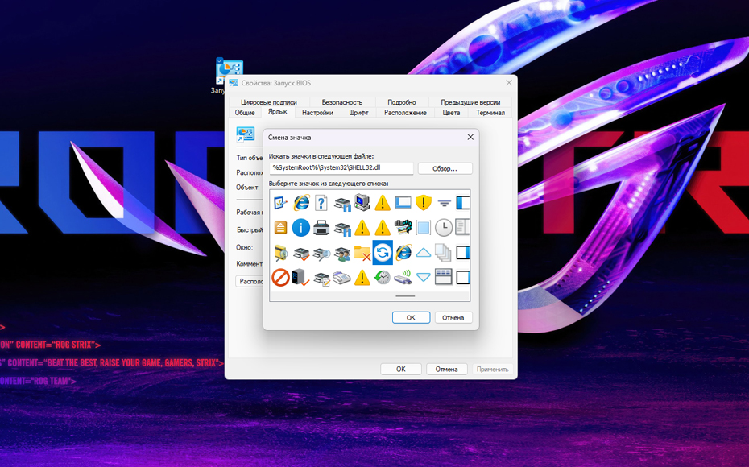Select the clock with green arrow icon
Image resolution: width=749 pixels, height=467 pixels.
click(383, 278)
